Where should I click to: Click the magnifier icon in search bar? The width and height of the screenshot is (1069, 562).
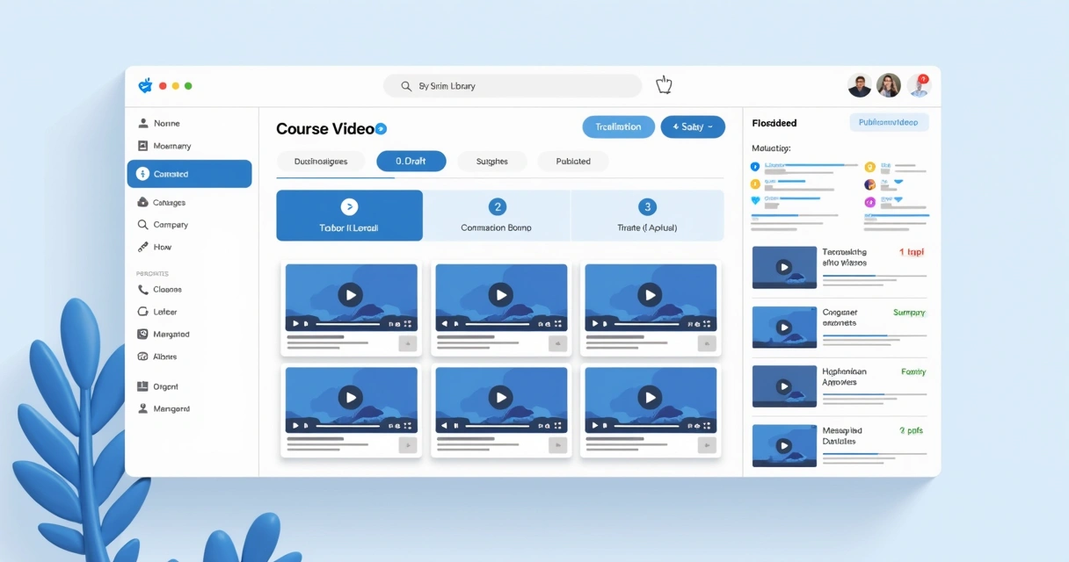406,86
